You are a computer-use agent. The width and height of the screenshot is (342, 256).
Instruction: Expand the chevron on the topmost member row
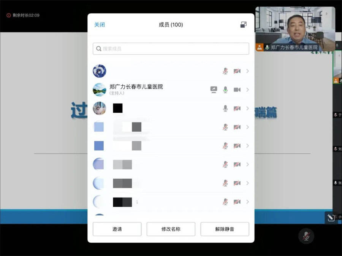click(248, 71)
